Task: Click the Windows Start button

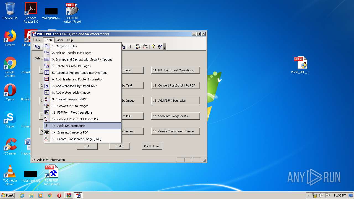Action: (8, 195)
